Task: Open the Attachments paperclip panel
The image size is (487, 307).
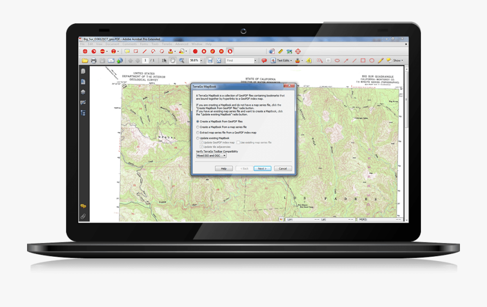Action: 83,215
